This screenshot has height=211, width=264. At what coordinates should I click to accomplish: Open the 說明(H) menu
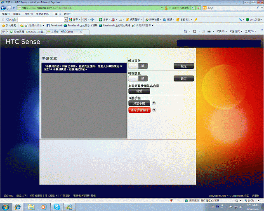pyautogui.click(x=68, y=14)
